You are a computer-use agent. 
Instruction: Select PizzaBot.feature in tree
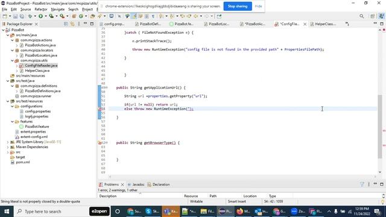coord(37,127)
